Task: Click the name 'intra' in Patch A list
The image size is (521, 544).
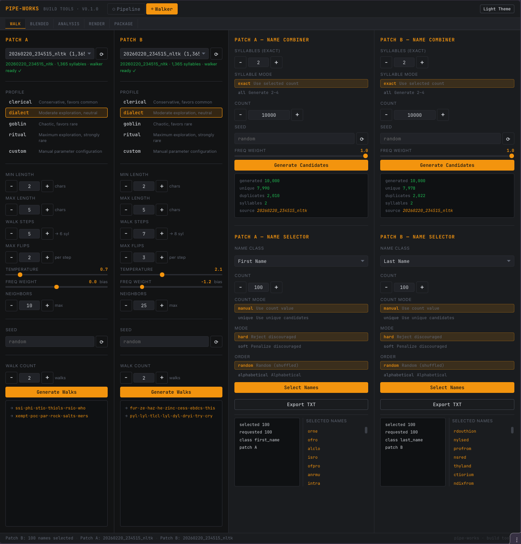Action: (x=314, y=484)
